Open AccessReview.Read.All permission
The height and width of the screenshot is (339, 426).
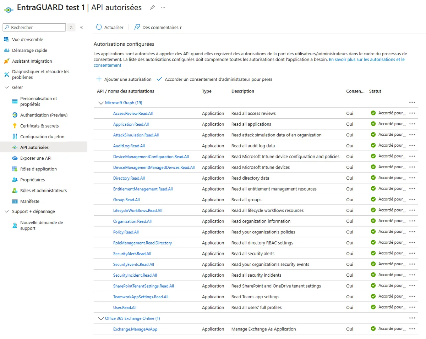[x=133, y=114]
